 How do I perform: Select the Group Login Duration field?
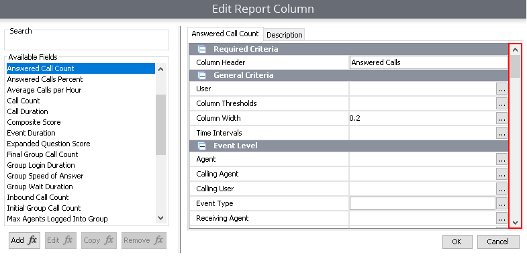tap(81, 165)
